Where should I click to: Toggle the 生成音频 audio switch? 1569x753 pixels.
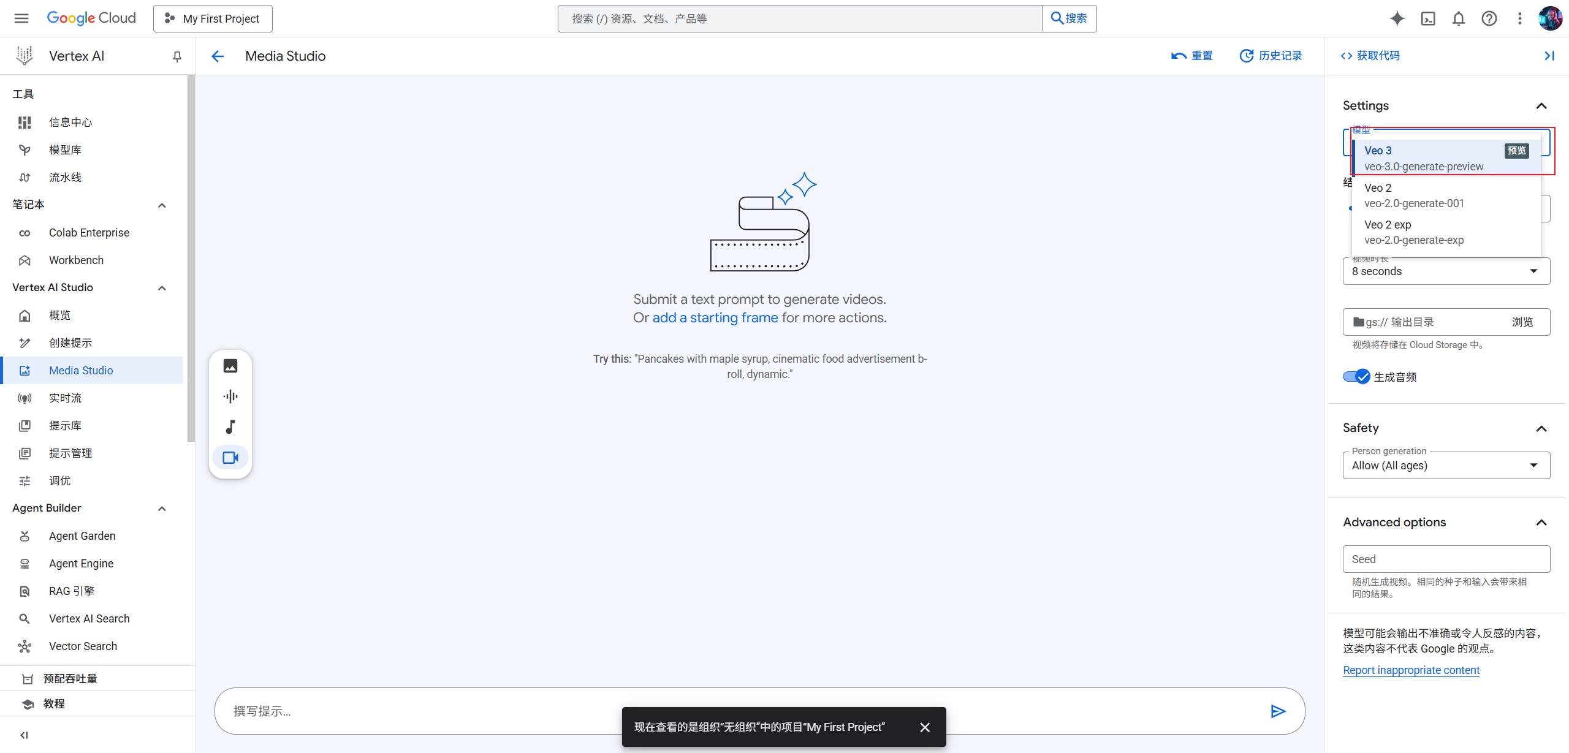click(x=1356, y=377)
